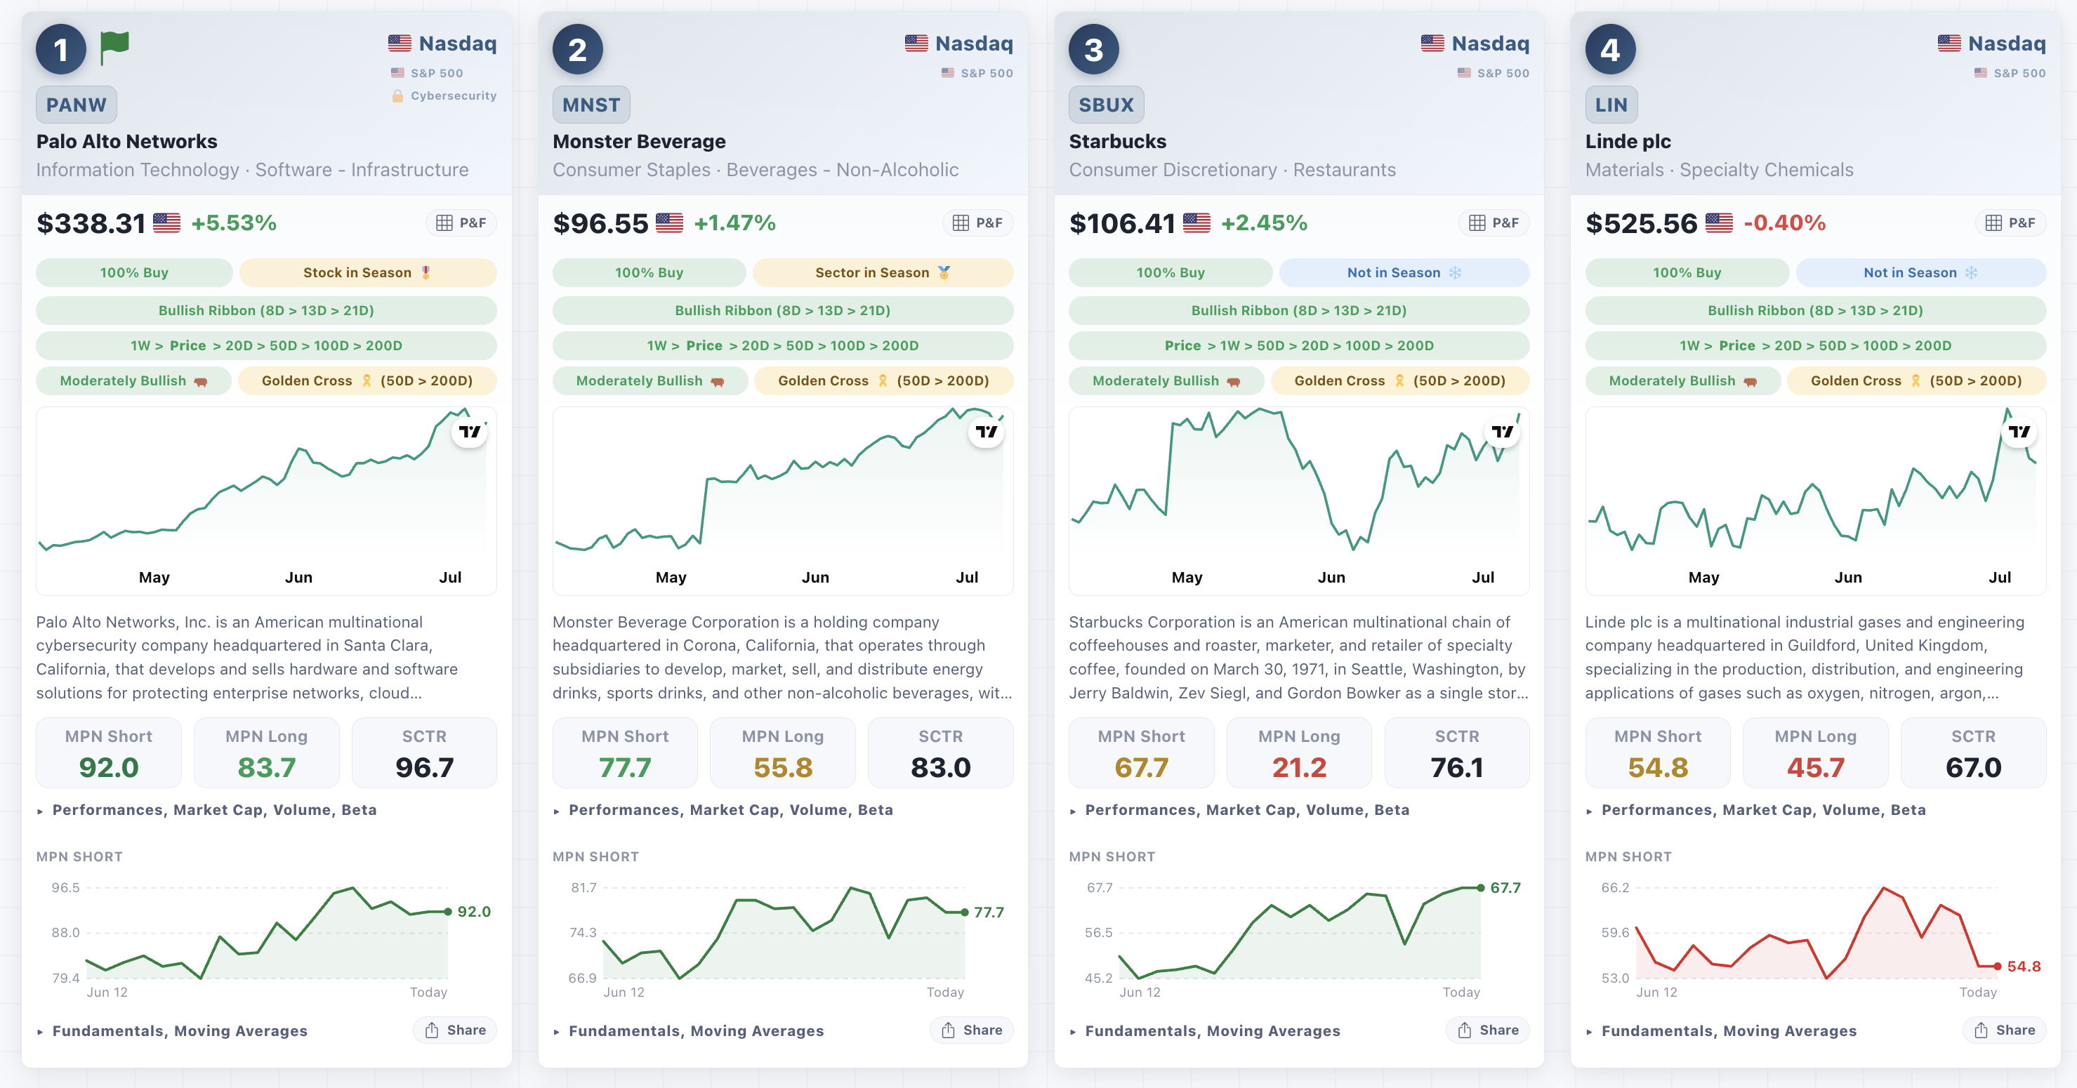Click the rank 3 badge on Starbucks card
The image size is (2077, 1088).
click(x=1093, y=50)
